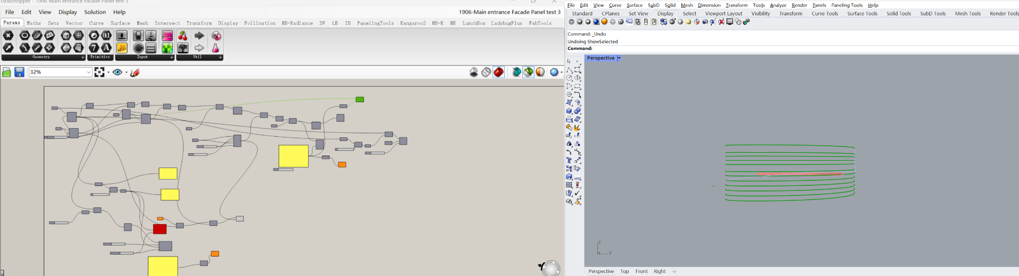This screenshot has width=1019, height=276.
Task: Select the Point parameter hexagon icon
Action: [8, 35]
